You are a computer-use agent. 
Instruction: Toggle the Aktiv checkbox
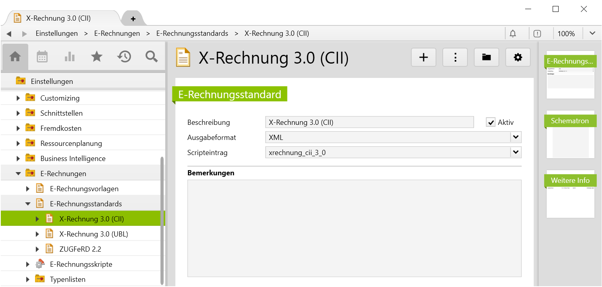(x=491, y=122)
